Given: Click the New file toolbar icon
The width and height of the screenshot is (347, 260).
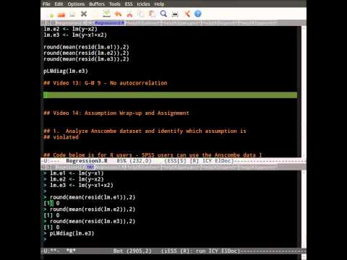Looking at the screenshot, I should [51, 14].
